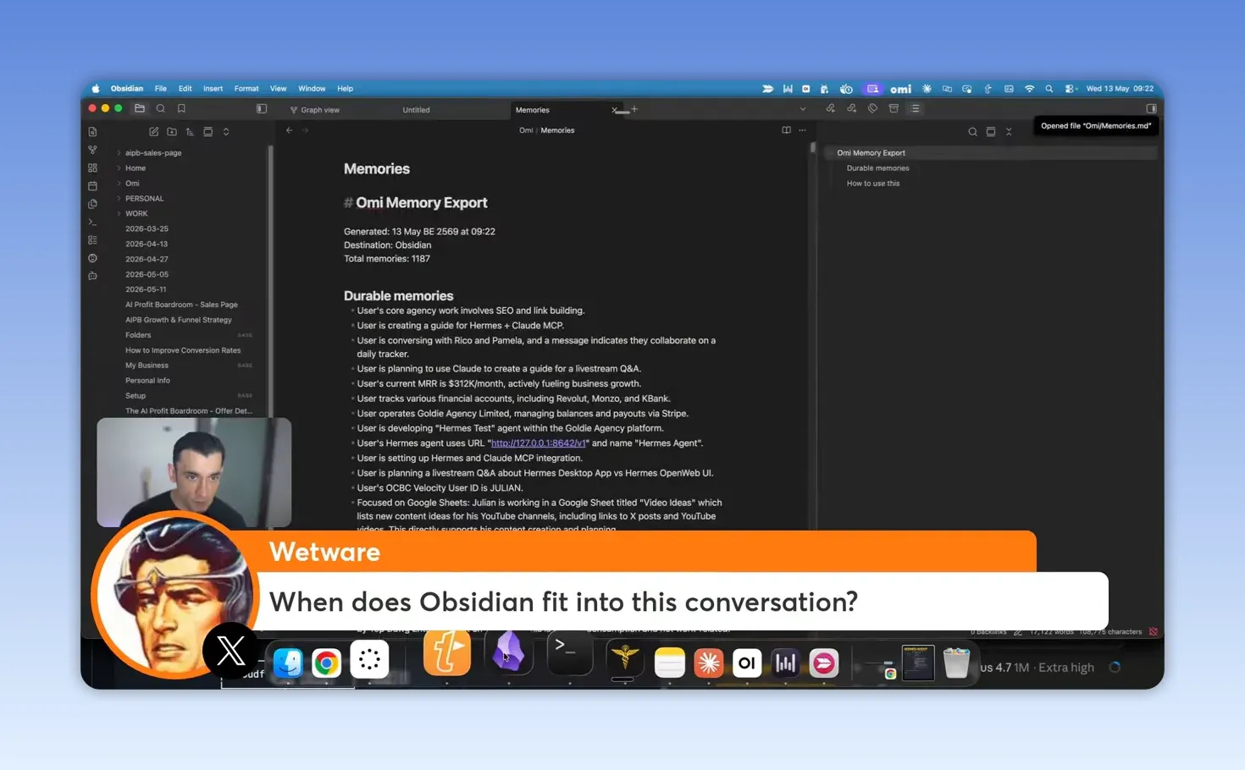Switch to the Graph view tab

(315, 110)
